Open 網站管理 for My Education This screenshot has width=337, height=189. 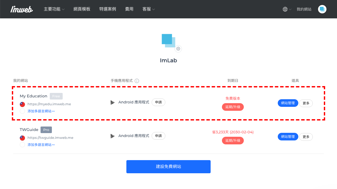coord(288,103)
